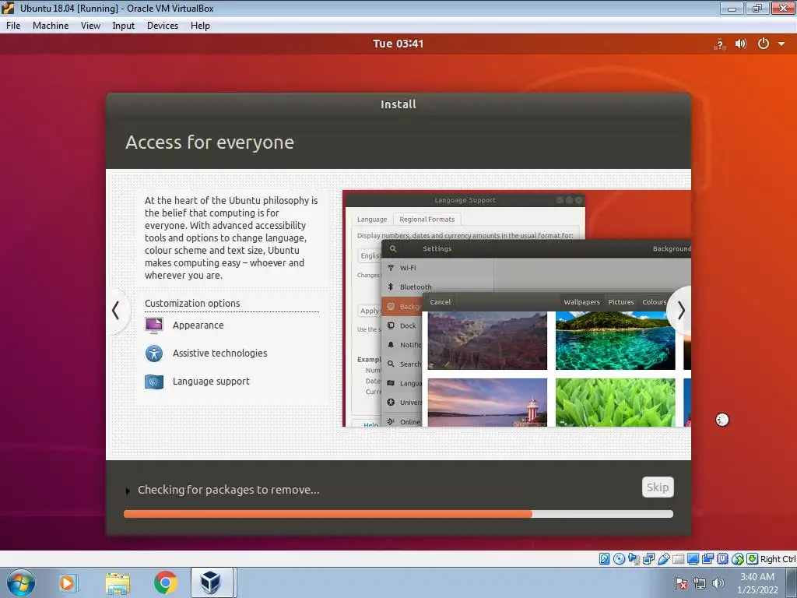Screen dimensions: 797x598
Task: Open Windows Media Player from taskbar
Action: click(x=67, y=582)
